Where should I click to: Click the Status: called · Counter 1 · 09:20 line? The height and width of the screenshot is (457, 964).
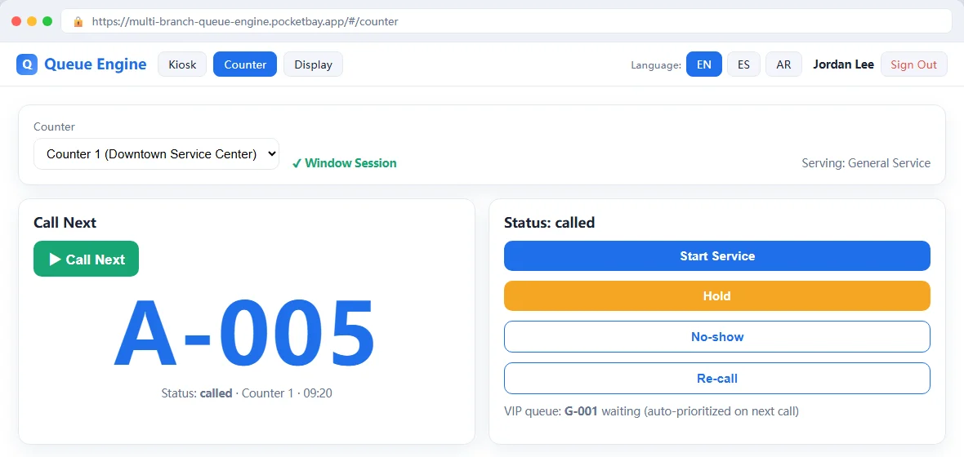(x=247, y=393)
